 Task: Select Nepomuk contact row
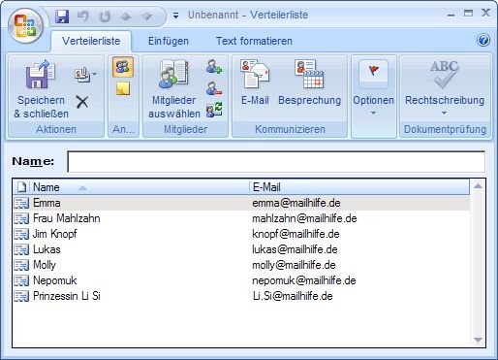(241, 280)
